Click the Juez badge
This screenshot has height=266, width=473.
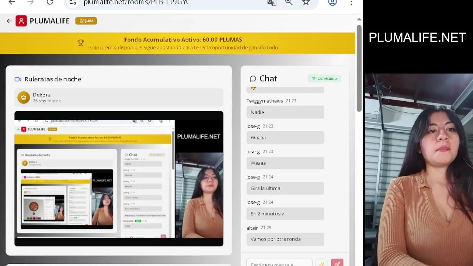click(x=86, y=21)
